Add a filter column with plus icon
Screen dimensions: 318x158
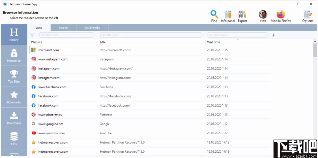point(274,35)
